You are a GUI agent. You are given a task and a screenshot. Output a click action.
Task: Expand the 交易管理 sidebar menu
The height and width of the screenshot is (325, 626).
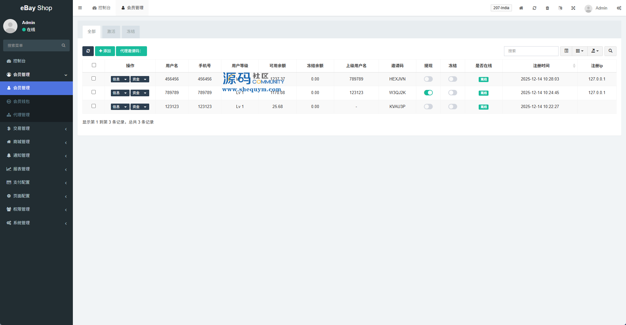tap(36, 129)
